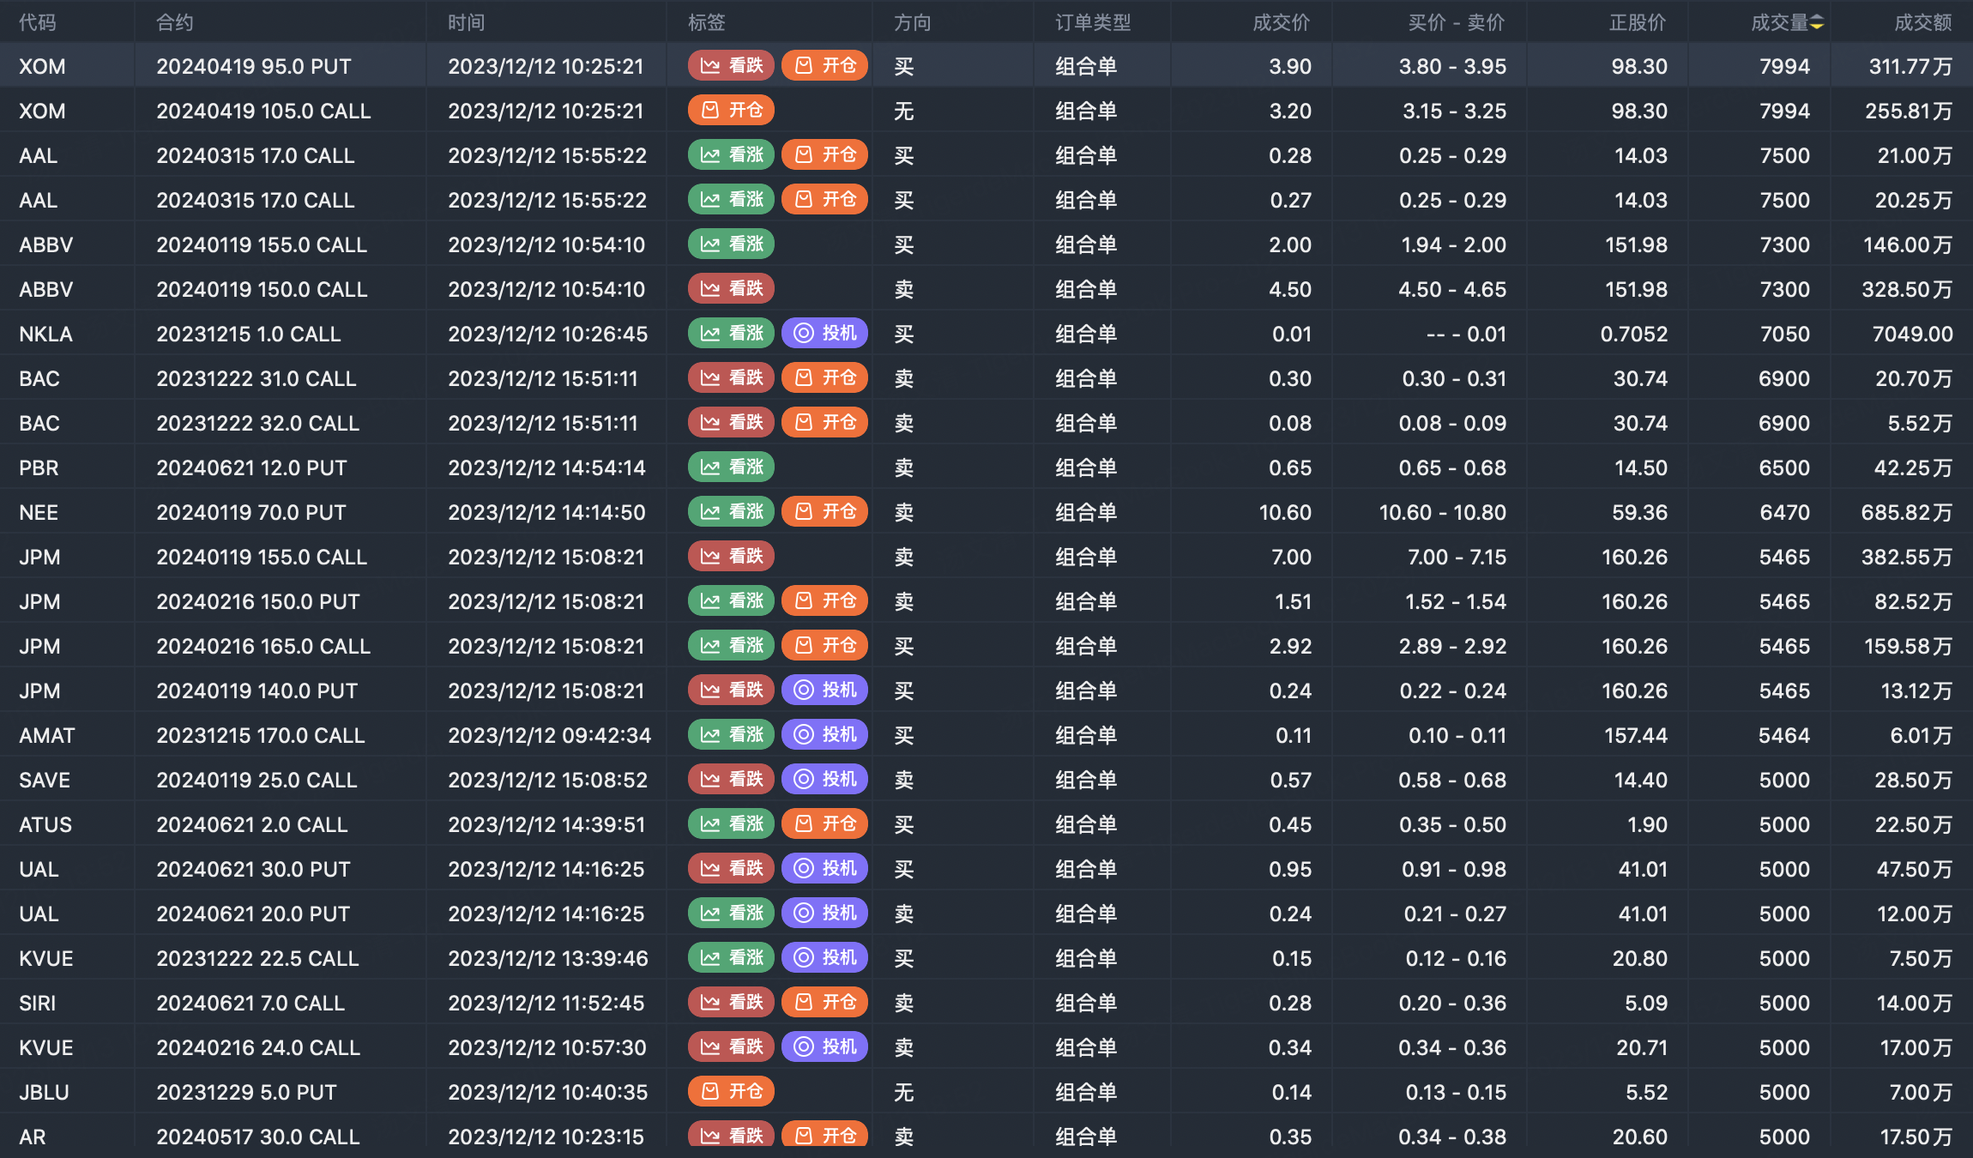
Task: Click the 开仓 tag on XOM 105.0 CALL row
Action: tap(731, 111)
